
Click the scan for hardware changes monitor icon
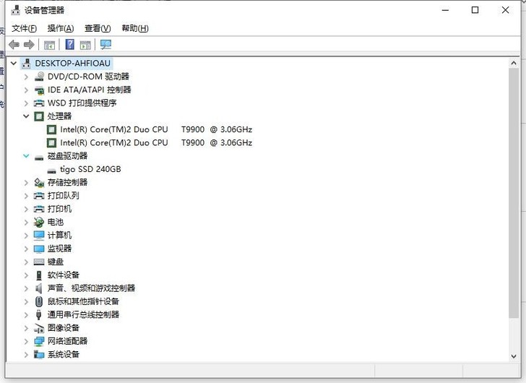point(105,45)
